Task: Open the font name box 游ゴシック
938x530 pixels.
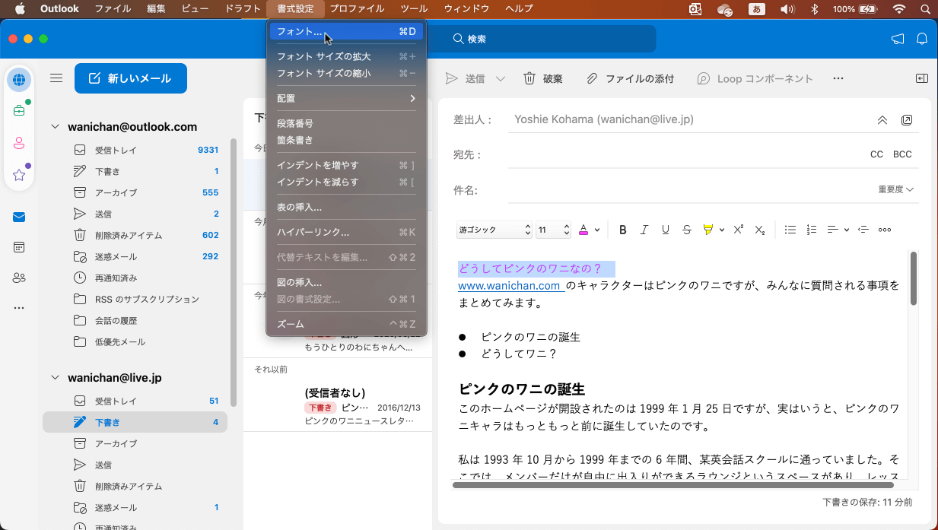Action: [494, 230]
